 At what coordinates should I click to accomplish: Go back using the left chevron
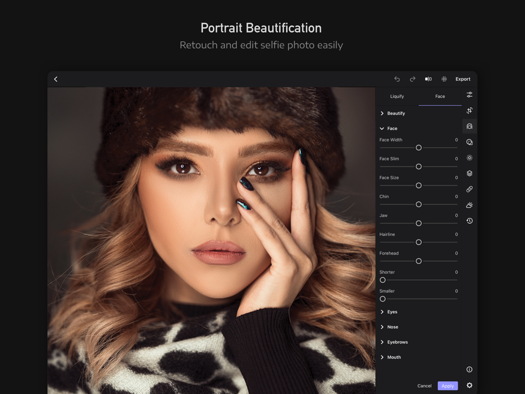click(x=56, y=79)
